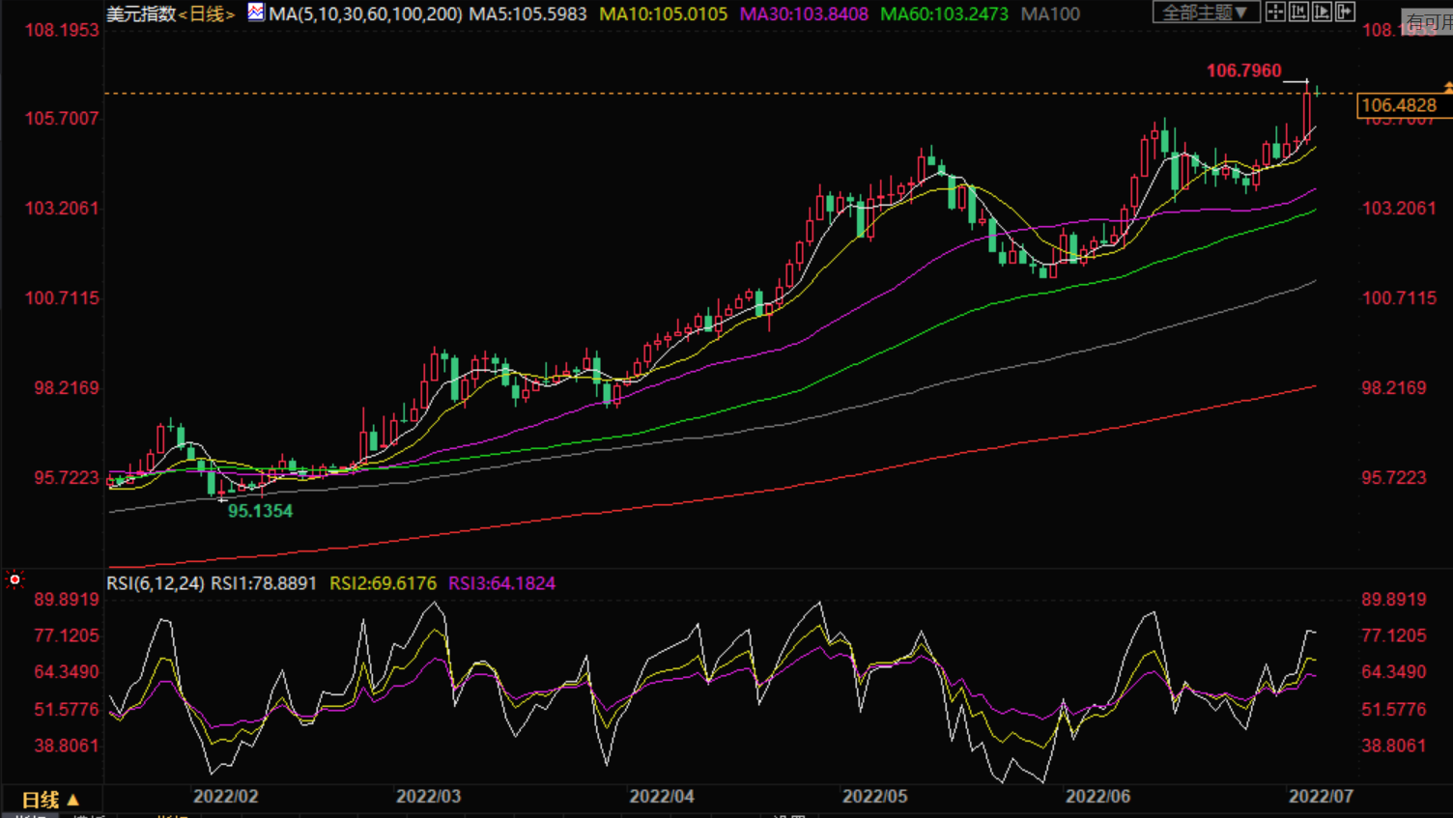Click the MA10 value in yellow
The image size is (1453, 818).
tap(663, 14)
